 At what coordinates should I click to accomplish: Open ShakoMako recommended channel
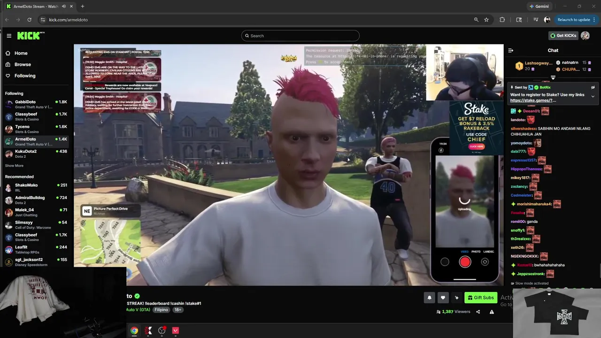coord(36,187)
